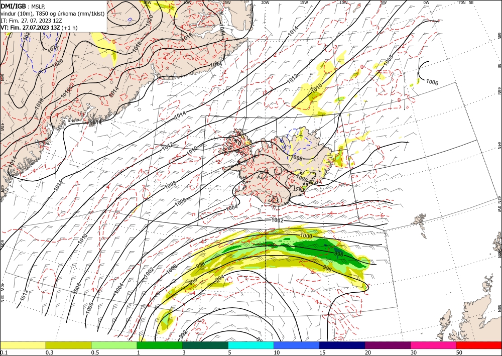Click the legend value 50
The height and width of the screenshot is (356, 502).
459,352
